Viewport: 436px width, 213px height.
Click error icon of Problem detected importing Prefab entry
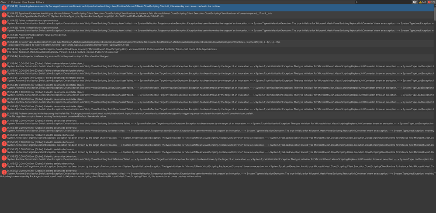4,115
